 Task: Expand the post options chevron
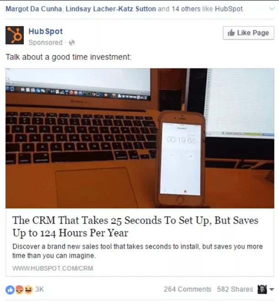(272, 9)
